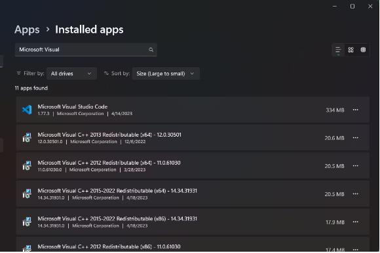Click the search magnifier icon
Screen dimensions: 380x253
(151, 50)
